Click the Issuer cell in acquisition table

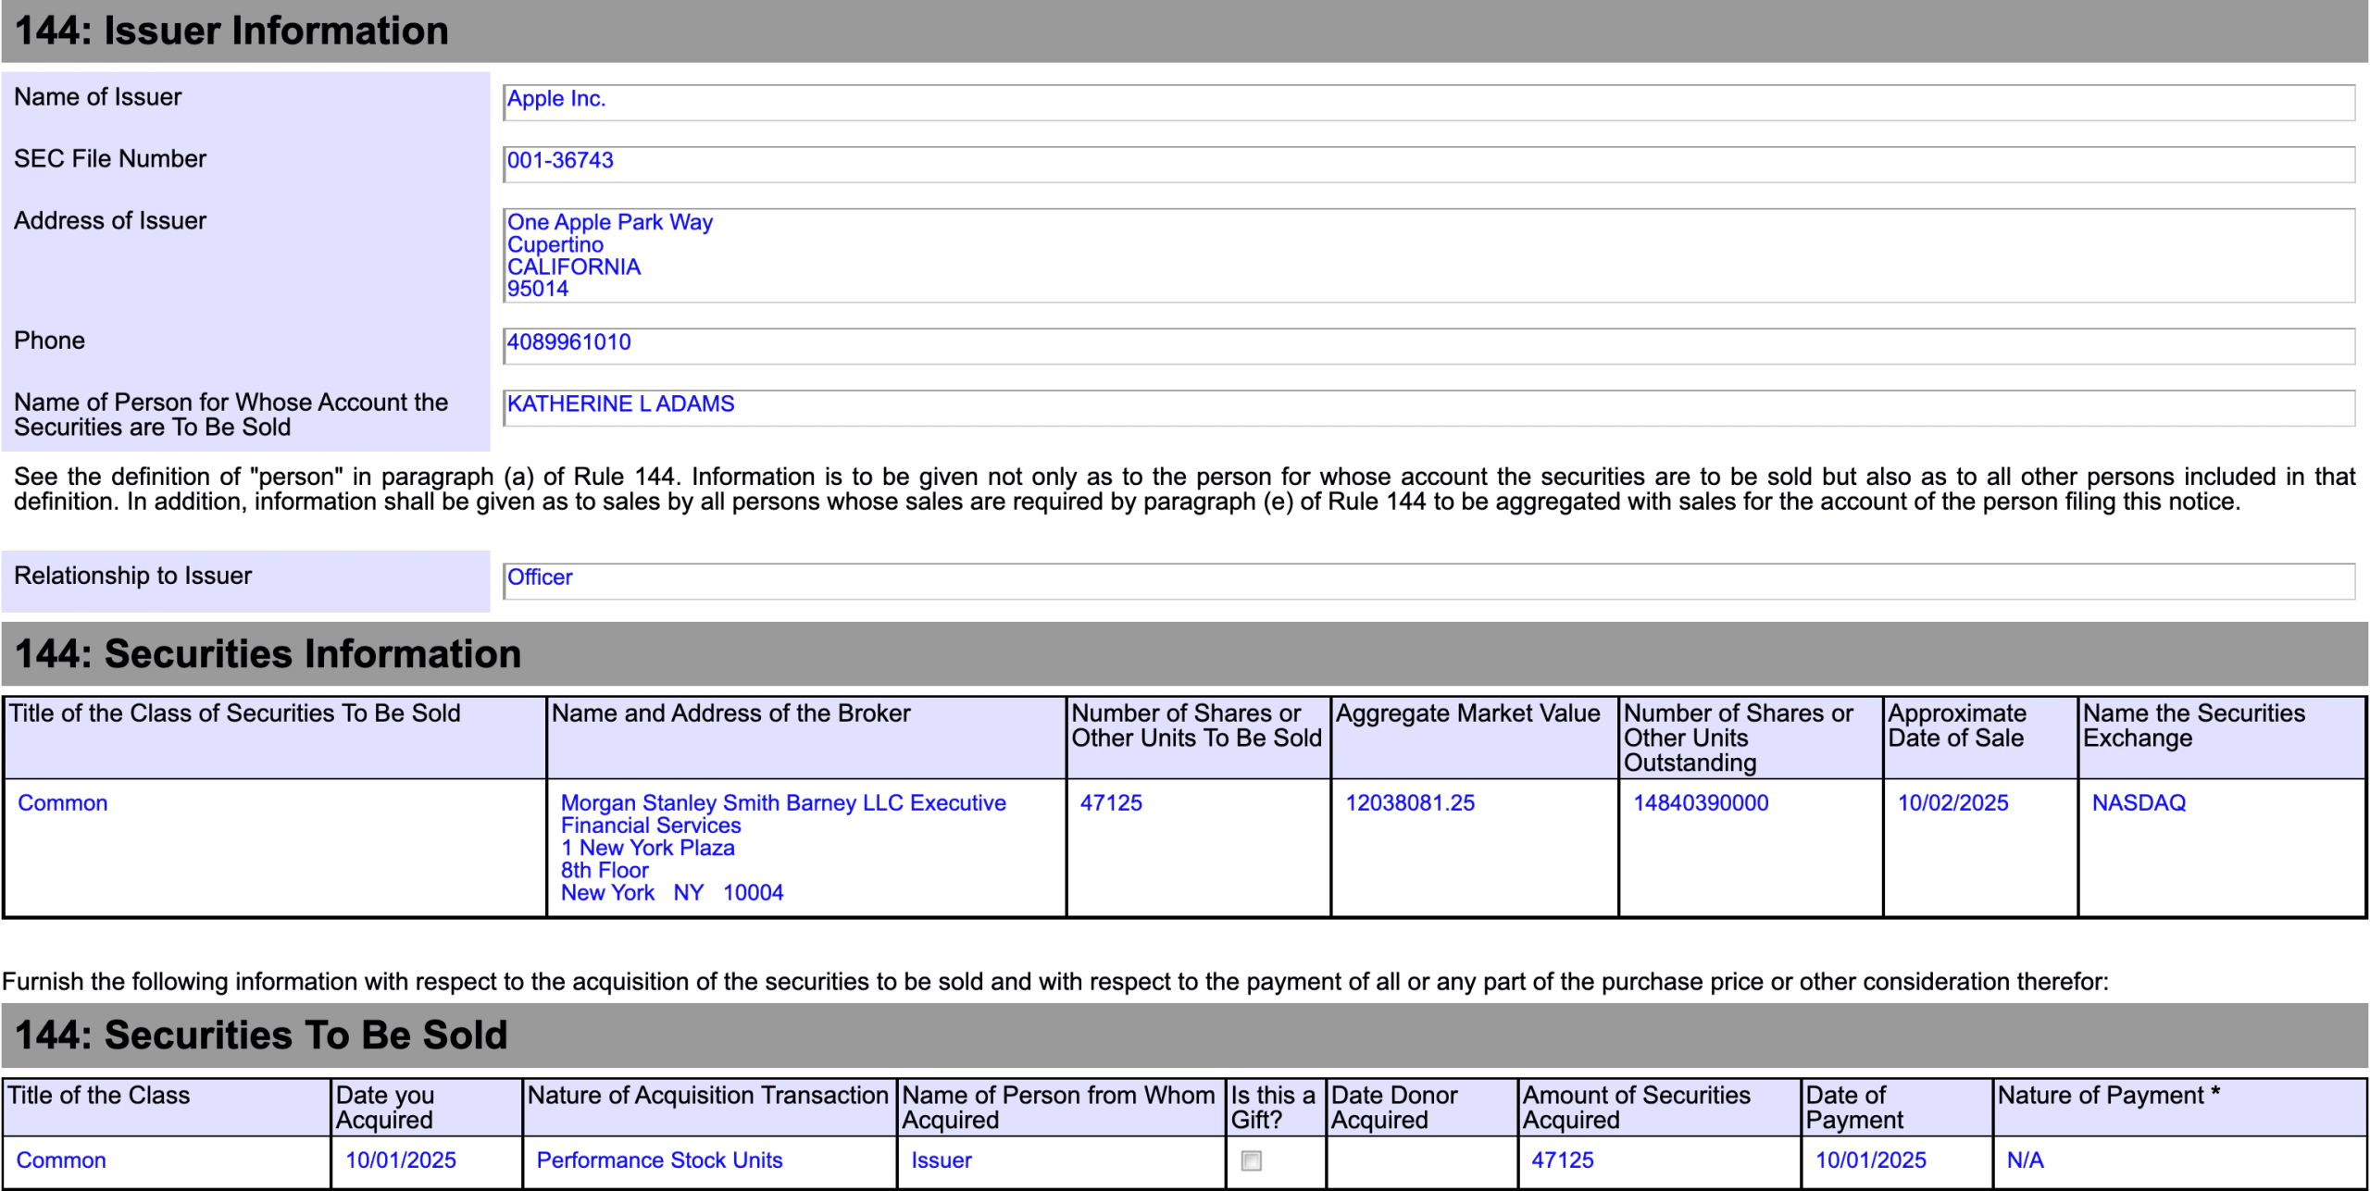941,1160
